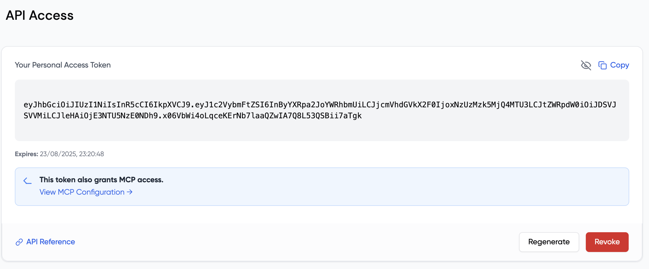This screenshot has width=649, height=269.
Task: Click the blue arrow icon in the MCP banner
Action: [x=27, y=181]
